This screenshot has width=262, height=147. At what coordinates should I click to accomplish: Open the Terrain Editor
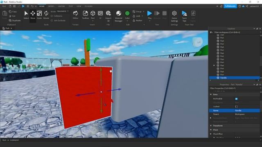coord(75,15)
